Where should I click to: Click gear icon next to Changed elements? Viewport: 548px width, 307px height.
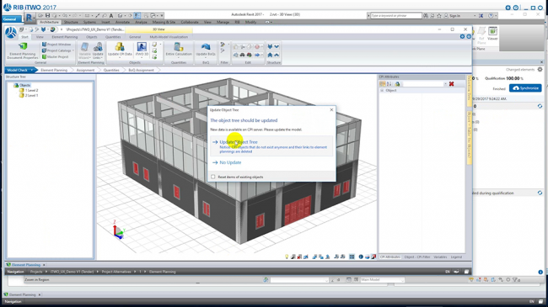(x=540, y=70)
